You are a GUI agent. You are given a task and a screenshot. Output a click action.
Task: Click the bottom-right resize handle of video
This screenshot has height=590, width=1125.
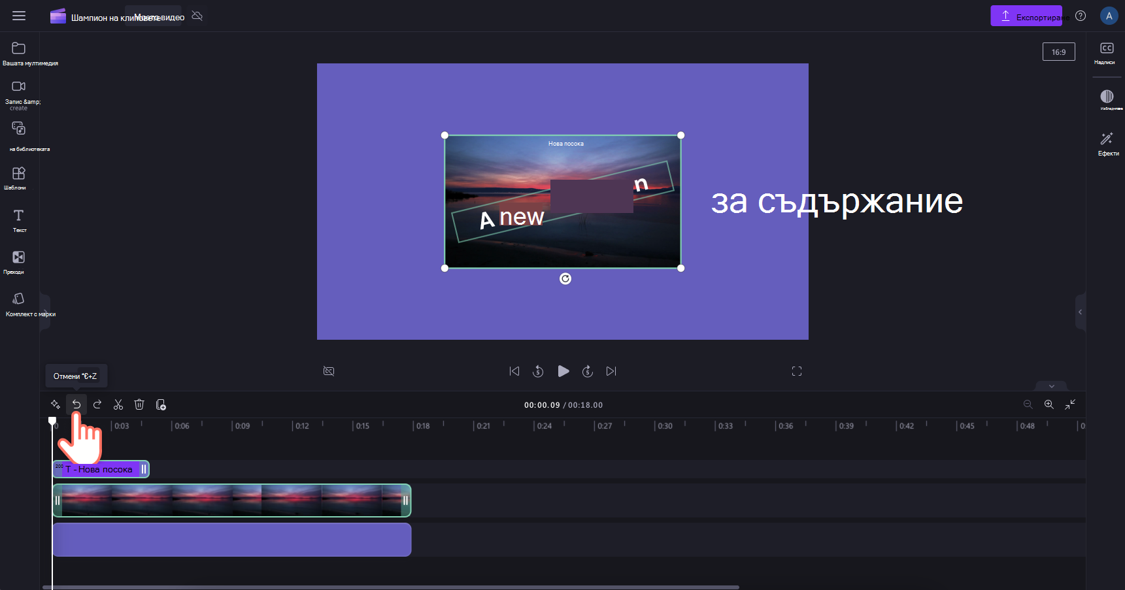click(x=680, y=268)
